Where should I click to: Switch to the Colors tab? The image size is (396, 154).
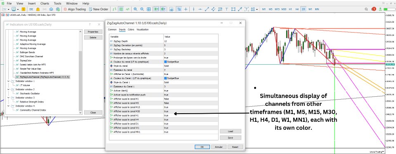click(x=131, y=30)
